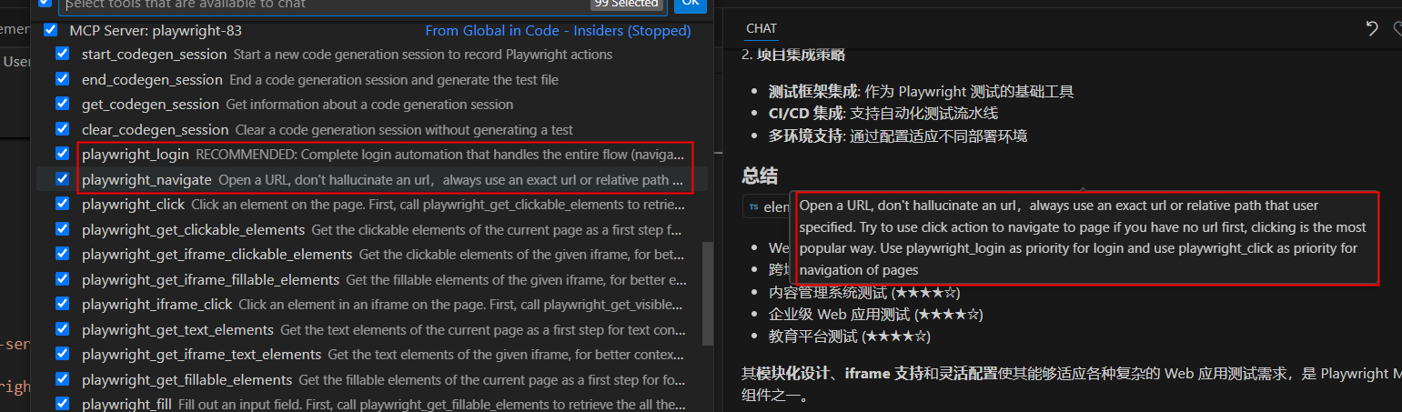Click the 'Start a new code generation session' description
Image resolution: width=1402 pixels, height=412 pixels.
[x=423, y=55]
